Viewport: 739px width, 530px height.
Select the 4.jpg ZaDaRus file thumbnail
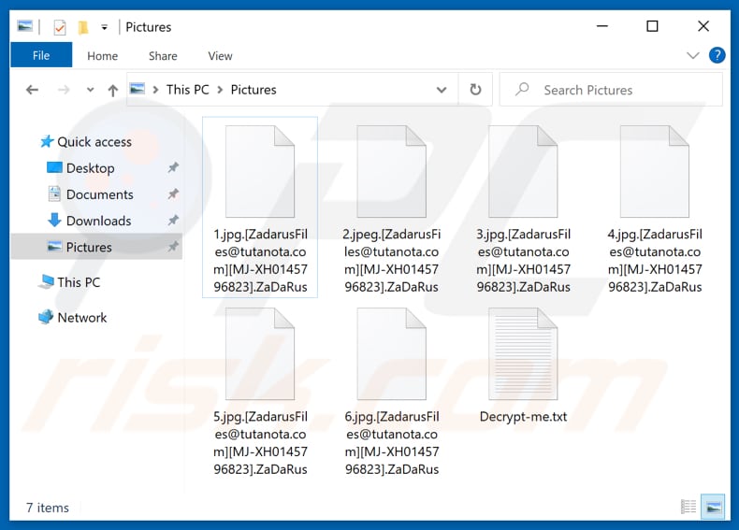[655, 171]
